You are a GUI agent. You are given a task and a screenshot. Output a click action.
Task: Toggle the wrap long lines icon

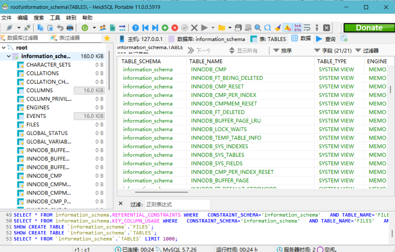click(x=307, y=28)
